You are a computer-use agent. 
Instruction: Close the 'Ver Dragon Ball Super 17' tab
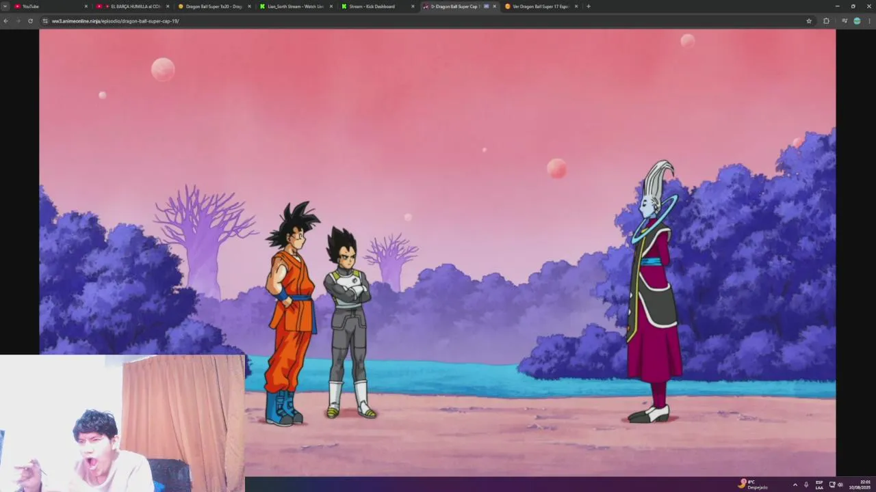coord(576,6)
